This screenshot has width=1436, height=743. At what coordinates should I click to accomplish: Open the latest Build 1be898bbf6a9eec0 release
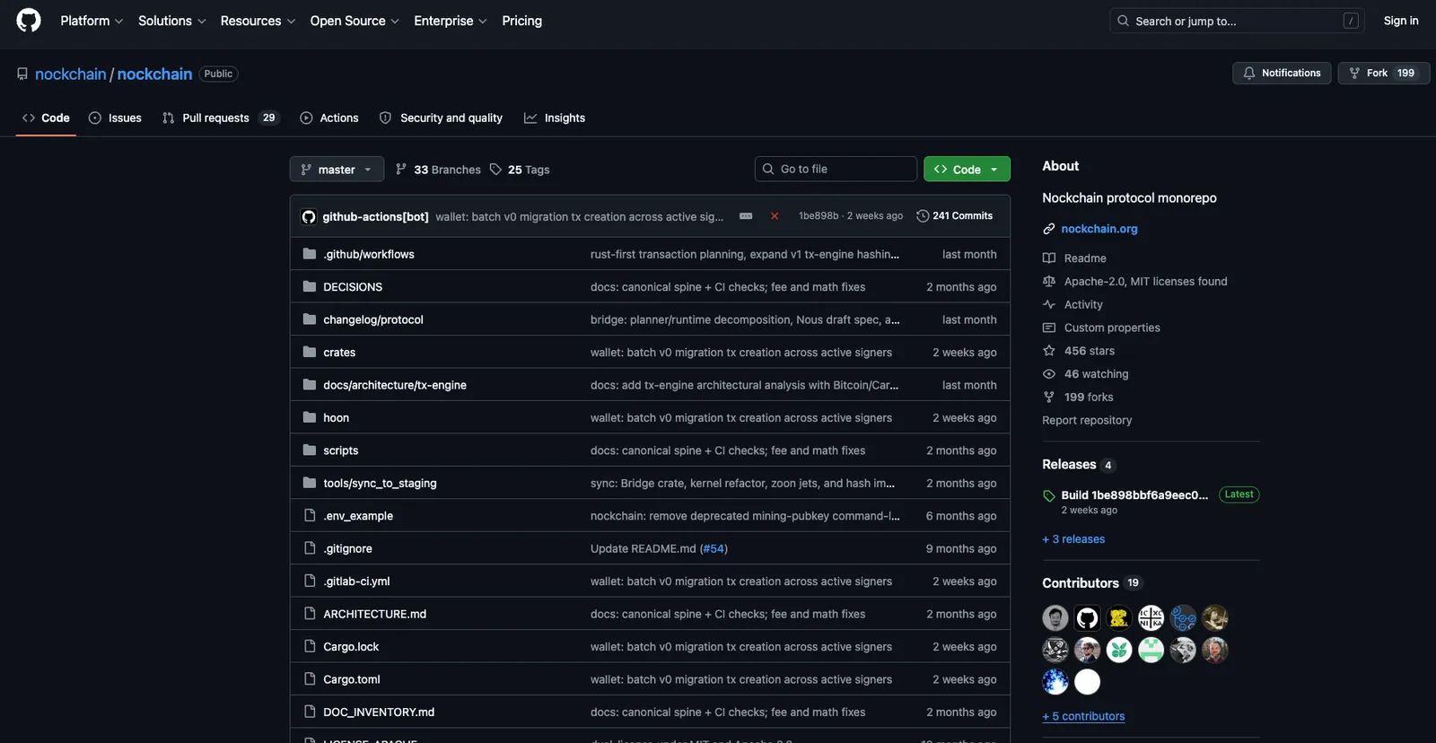1134,494
